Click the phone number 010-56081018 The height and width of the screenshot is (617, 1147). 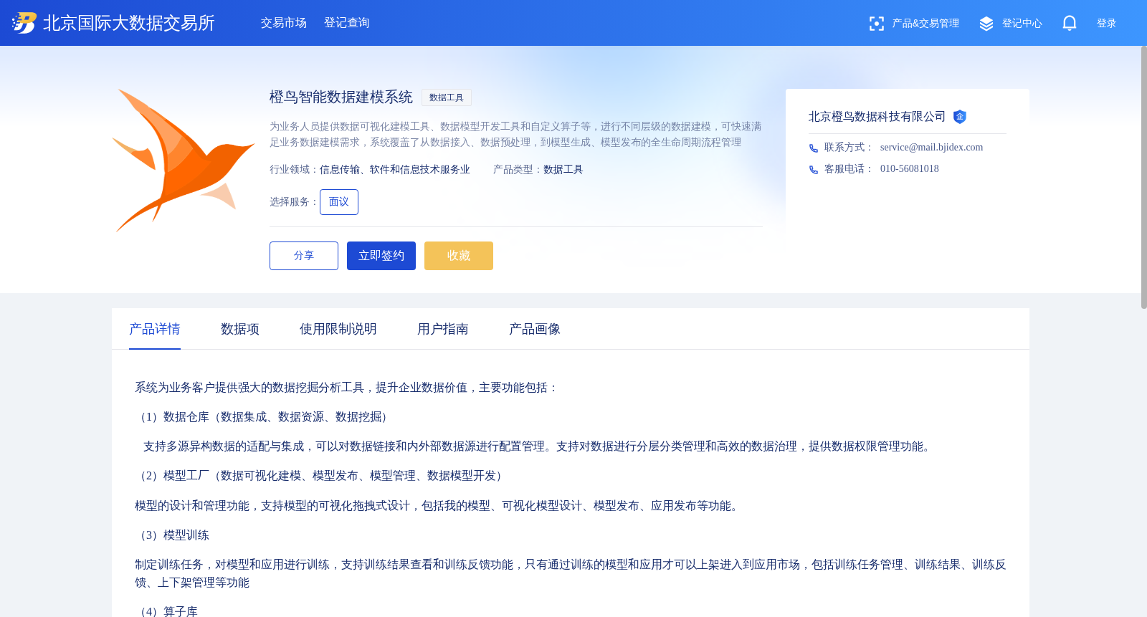[910, 169]
